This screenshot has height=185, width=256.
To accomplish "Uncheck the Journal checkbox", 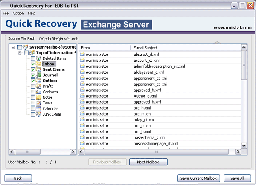I will click(x=33, y=75).
